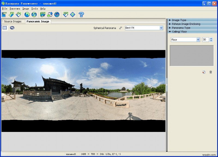This screenshot has height=157, width=218.
Task: Switch to flat view mode icon
Action: (4, 28)
